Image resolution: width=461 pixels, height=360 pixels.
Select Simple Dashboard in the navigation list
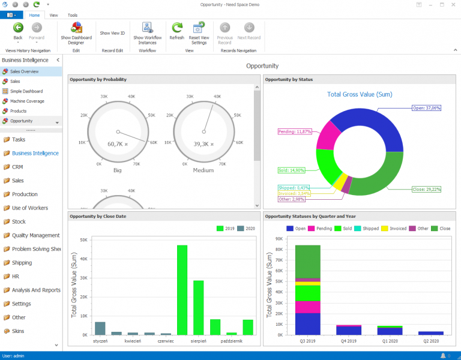coord(26,91)
